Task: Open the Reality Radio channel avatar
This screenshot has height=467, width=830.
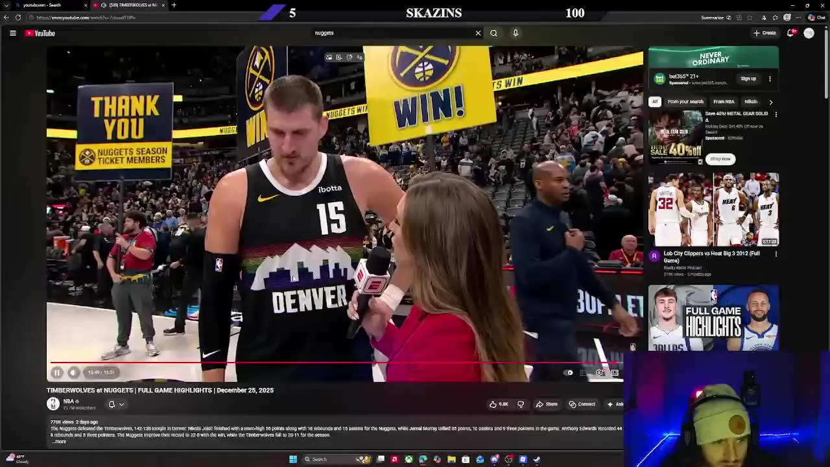Action: (654, 256)
